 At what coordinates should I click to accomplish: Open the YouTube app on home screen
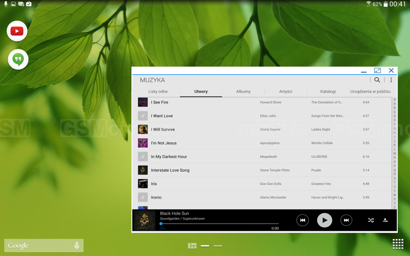17,31
